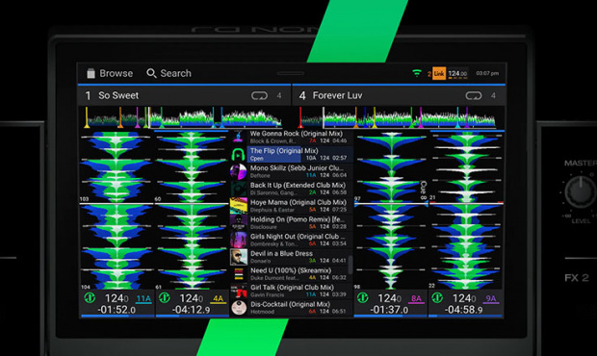Open the Browse library view

pyautogui.click(x=110, y=73)
